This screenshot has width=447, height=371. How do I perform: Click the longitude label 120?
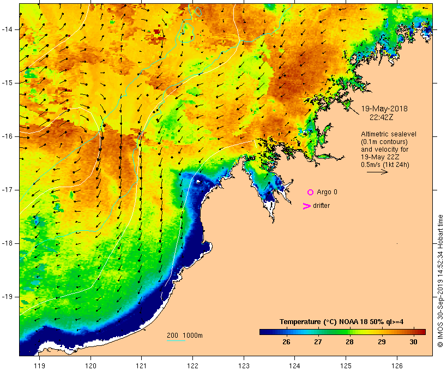(x=90, y=366)
